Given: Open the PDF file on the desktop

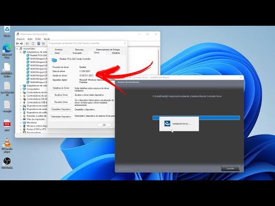Looking at the screenshot, I should pyautogui.click(x=7, y=124).
